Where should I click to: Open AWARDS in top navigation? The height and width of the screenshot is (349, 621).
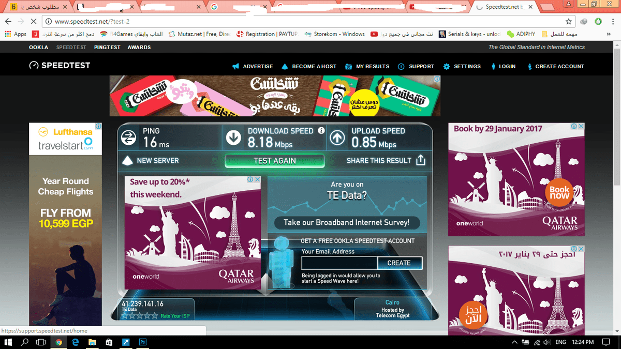tap(139, 47)
